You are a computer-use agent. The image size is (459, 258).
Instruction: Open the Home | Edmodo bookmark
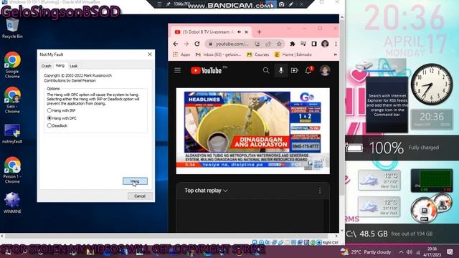[293, 54]
